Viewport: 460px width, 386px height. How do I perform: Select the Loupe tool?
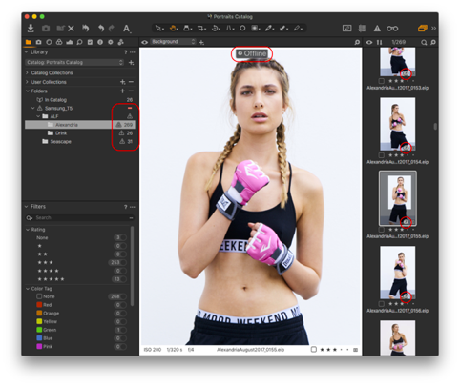click(x=187, y=29)
